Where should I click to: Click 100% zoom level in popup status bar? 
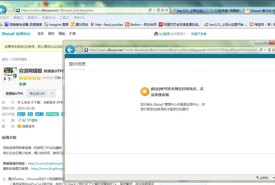pos(264,178)
